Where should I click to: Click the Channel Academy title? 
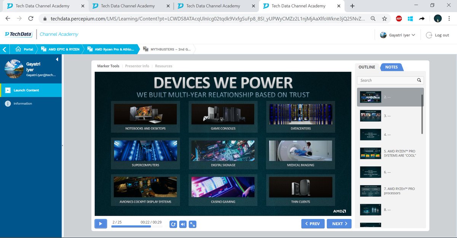tap(59, 34)
